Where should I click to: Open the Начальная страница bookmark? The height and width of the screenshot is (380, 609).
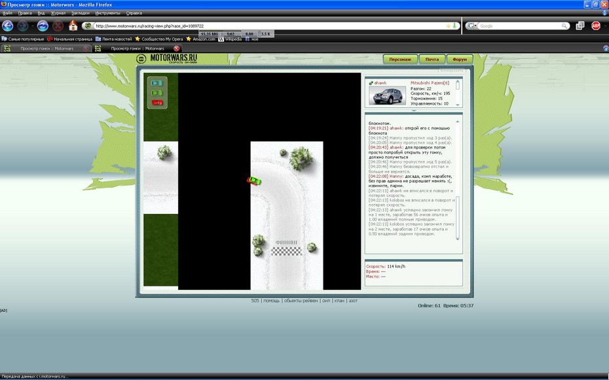pyautogui.click(x=70, y=39)
